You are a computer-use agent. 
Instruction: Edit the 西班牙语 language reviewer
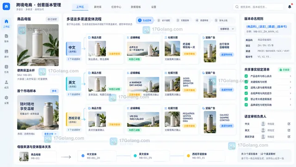pyautogui.click(x=289, y=136)
